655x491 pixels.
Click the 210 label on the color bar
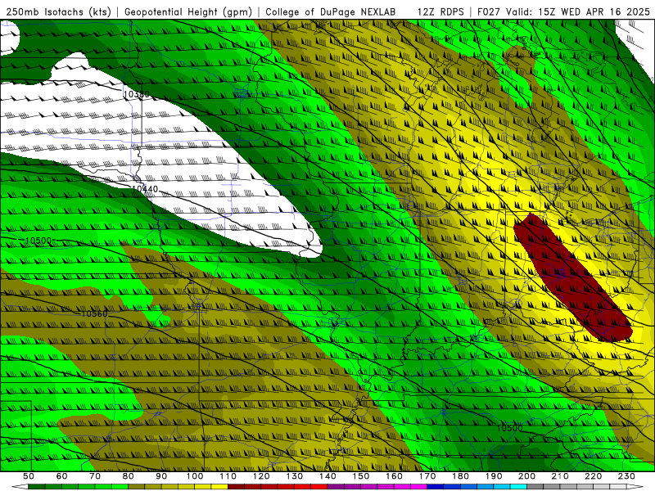coord(560,476)
